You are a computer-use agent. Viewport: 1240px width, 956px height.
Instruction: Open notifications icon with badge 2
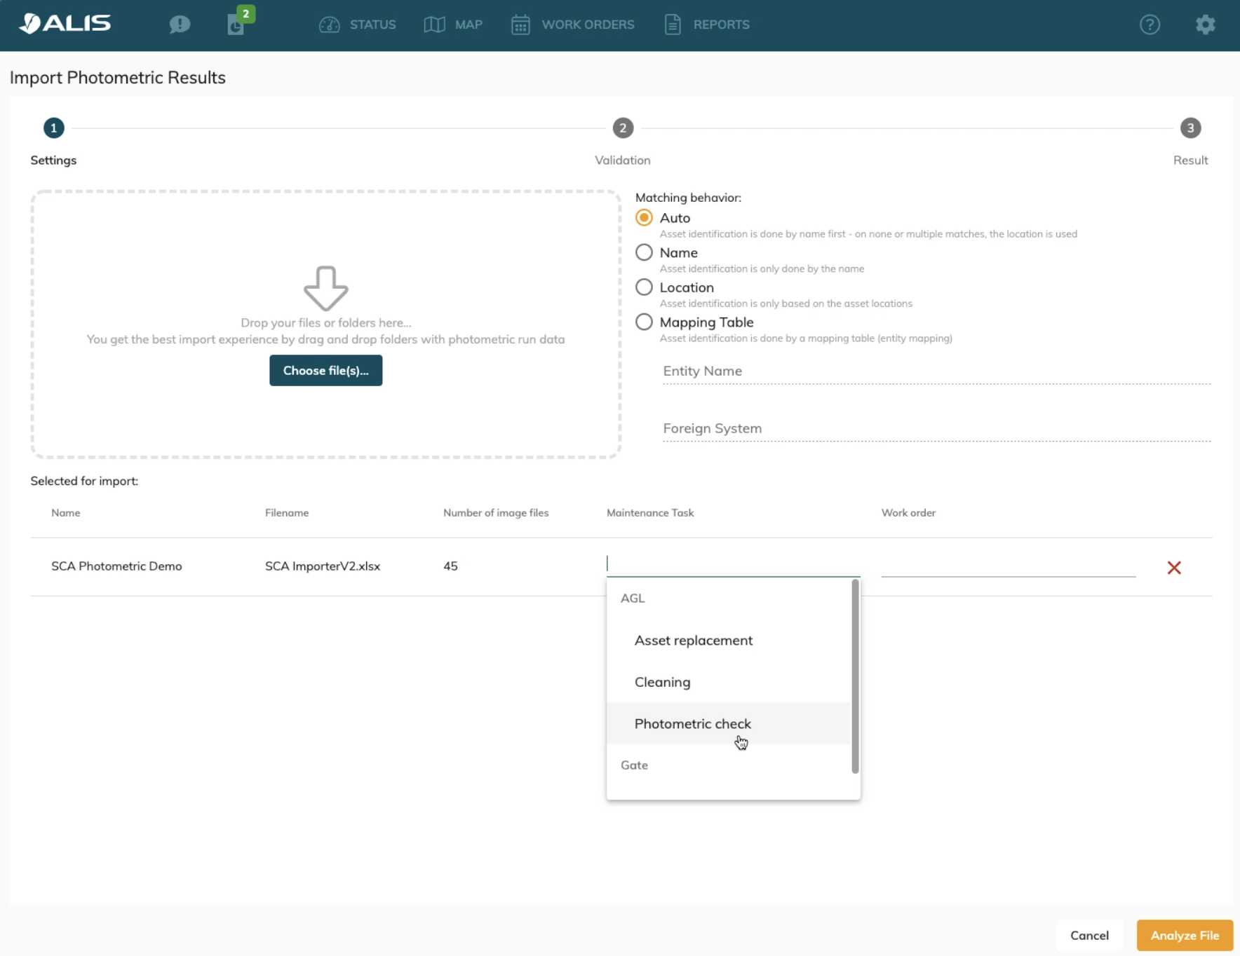coord(236,25)
